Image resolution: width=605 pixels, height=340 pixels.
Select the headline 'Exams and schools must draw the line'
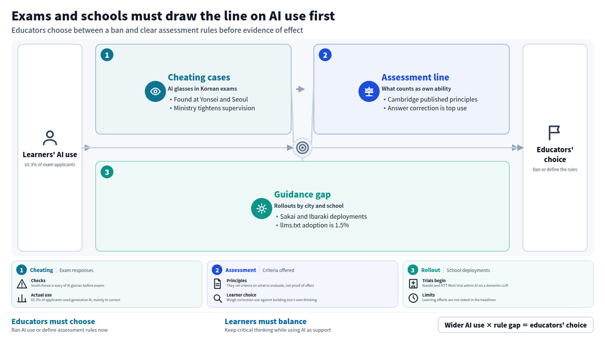pos(173,16)
